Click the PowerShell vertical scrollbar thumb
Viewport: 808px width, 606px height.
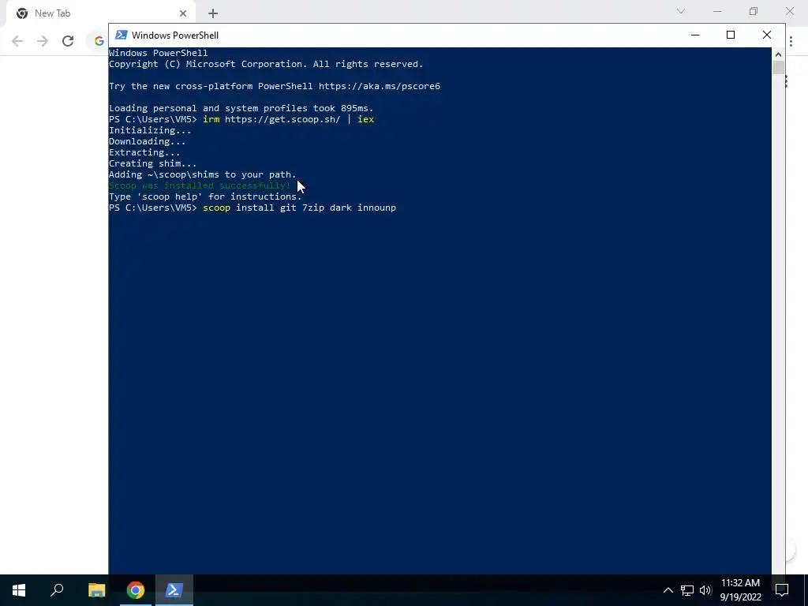pyautogui.click(x=778, y=68)
